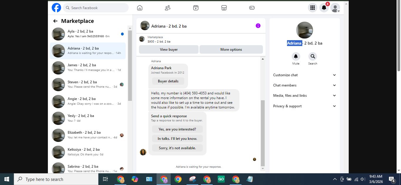
Task: Click the Search Facebook field
Action: pyautogui.click(x=96, y=8)
